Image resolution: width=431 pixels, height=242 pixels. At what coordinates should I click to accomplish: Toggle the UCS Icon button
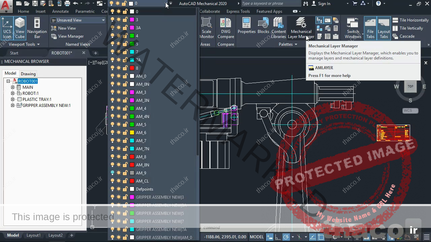7,28
